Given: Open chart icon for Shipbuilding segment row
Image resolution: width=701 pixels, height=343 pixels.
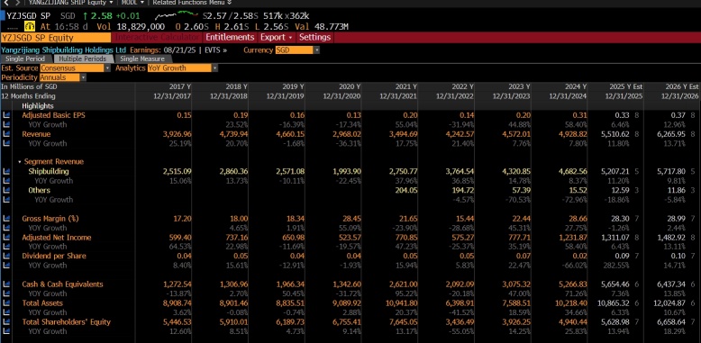Looking at the screenshot, I should 6,171.
